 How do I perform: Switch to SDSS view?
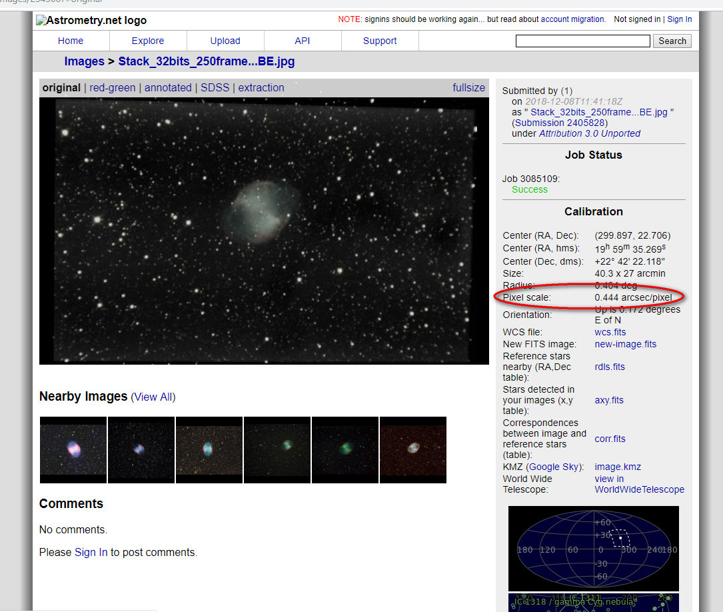[x=215, y=87]
